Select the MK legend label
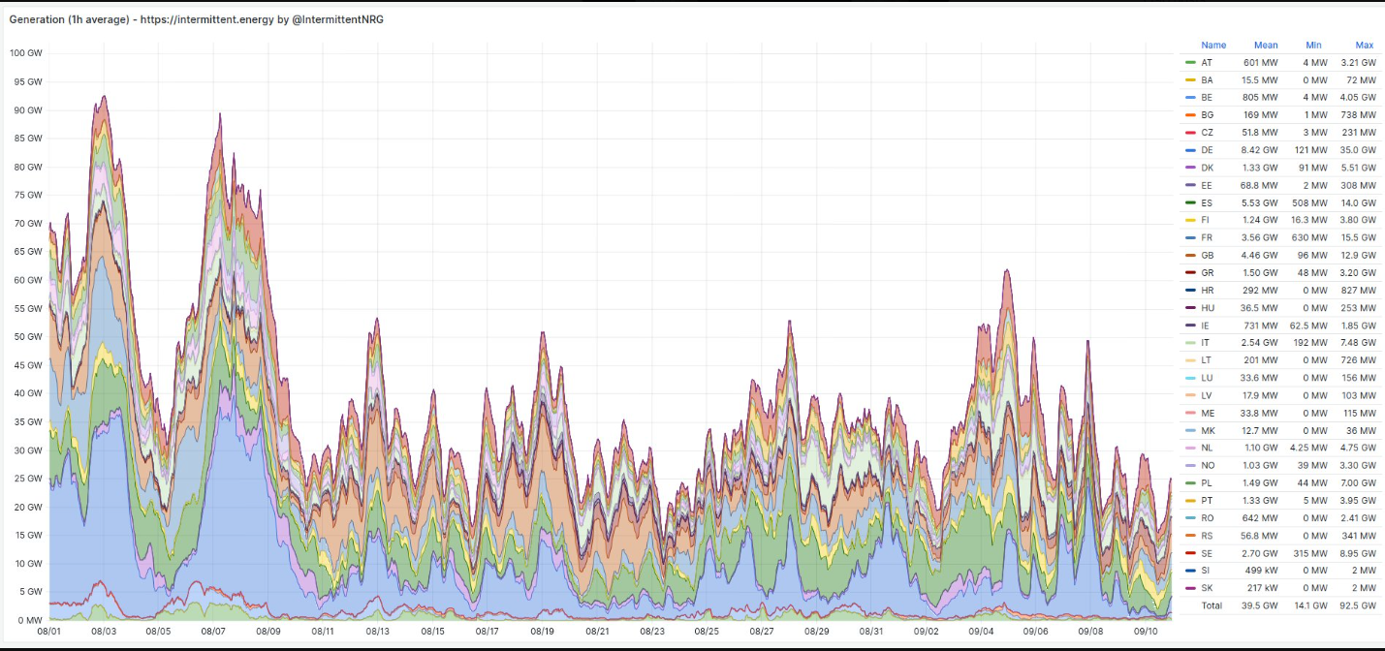1385x651 pixels. point(1207,430)
